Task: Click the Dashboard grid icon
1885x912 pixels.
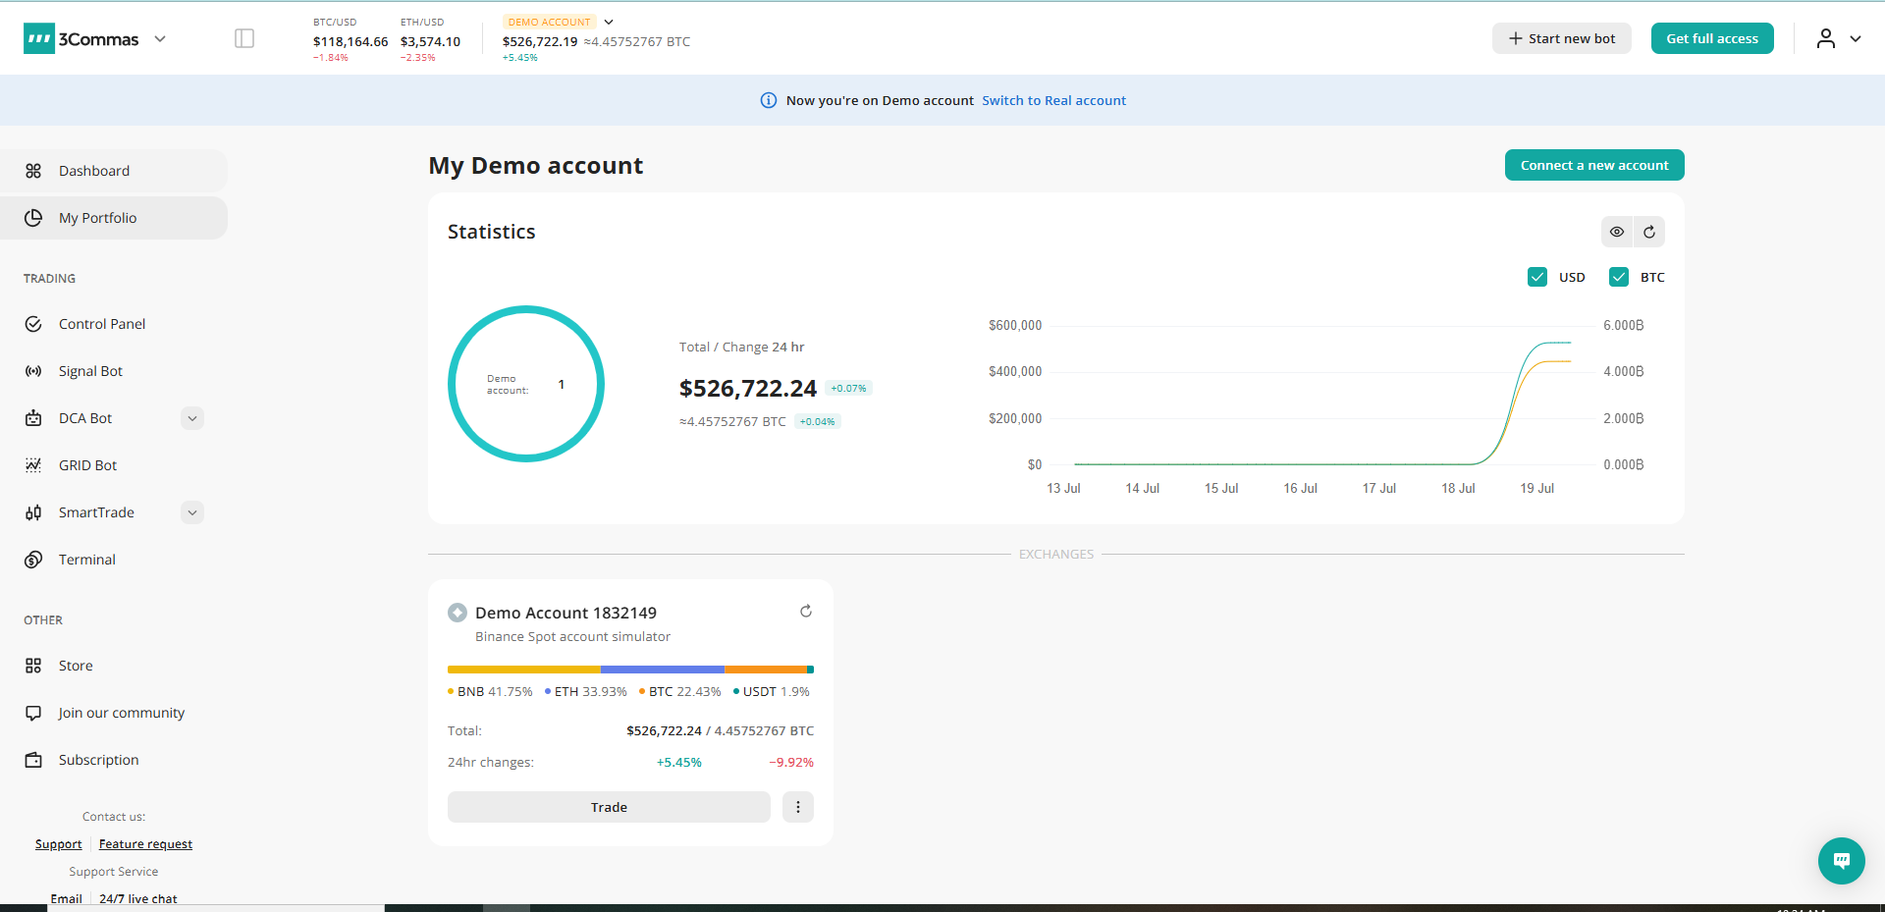Action: click(33, 171)
